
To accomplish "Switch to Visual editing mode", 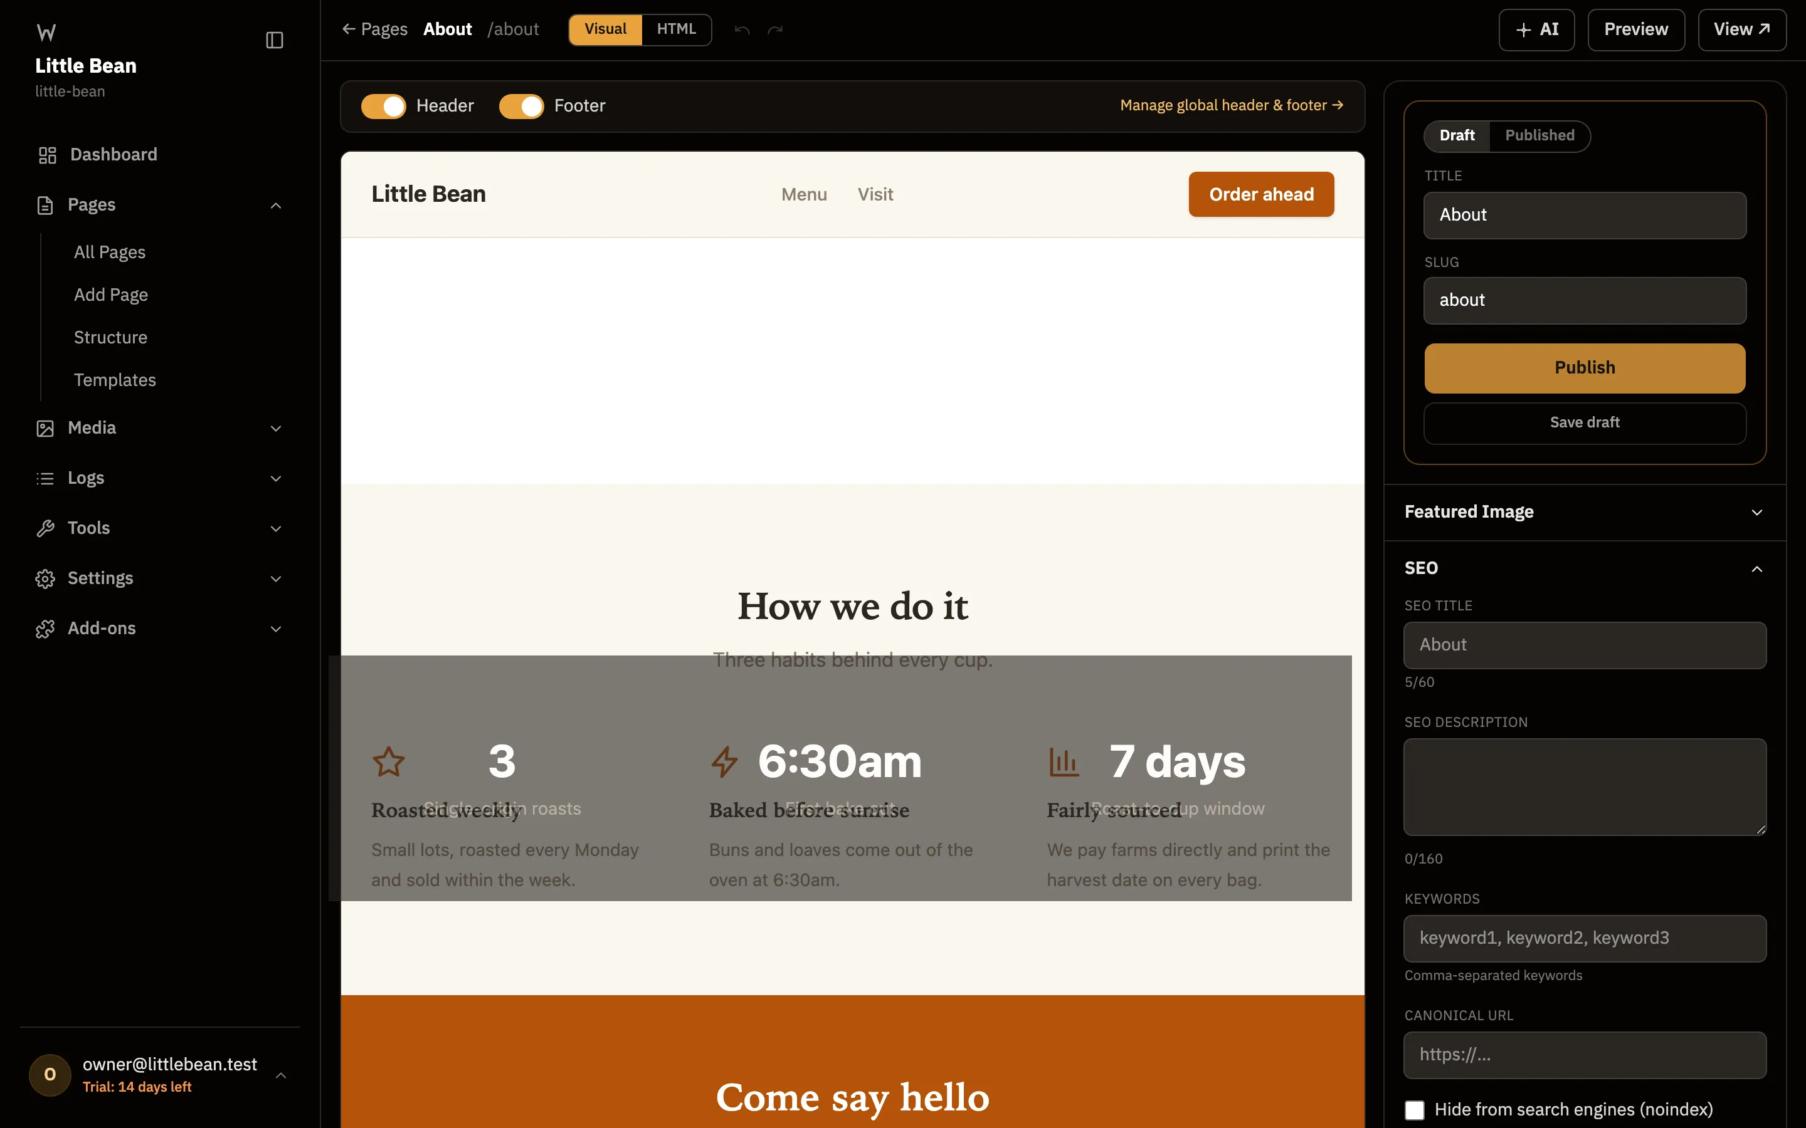I will [x=605, y=30].
